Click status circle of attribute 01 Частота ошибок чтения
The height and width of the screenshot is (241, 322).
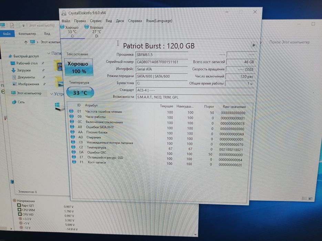point(71,111)
